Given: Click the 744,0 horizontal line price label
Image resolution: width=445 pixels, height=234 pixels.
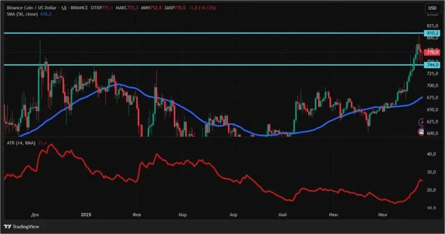Looking at the screenshot, I should 432,65.
